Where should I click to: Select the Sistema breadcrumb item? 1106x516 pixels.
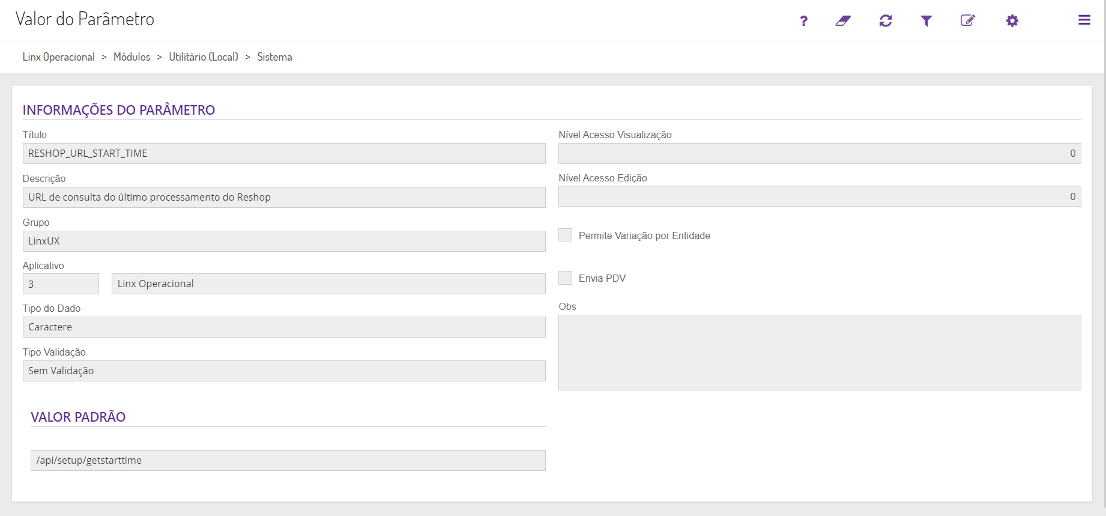tap(274, 57)
